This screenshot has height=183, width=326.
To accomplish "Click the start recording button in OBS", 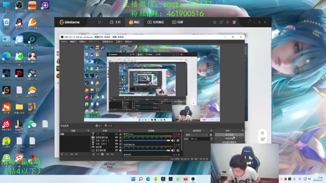I will (229, 138).
